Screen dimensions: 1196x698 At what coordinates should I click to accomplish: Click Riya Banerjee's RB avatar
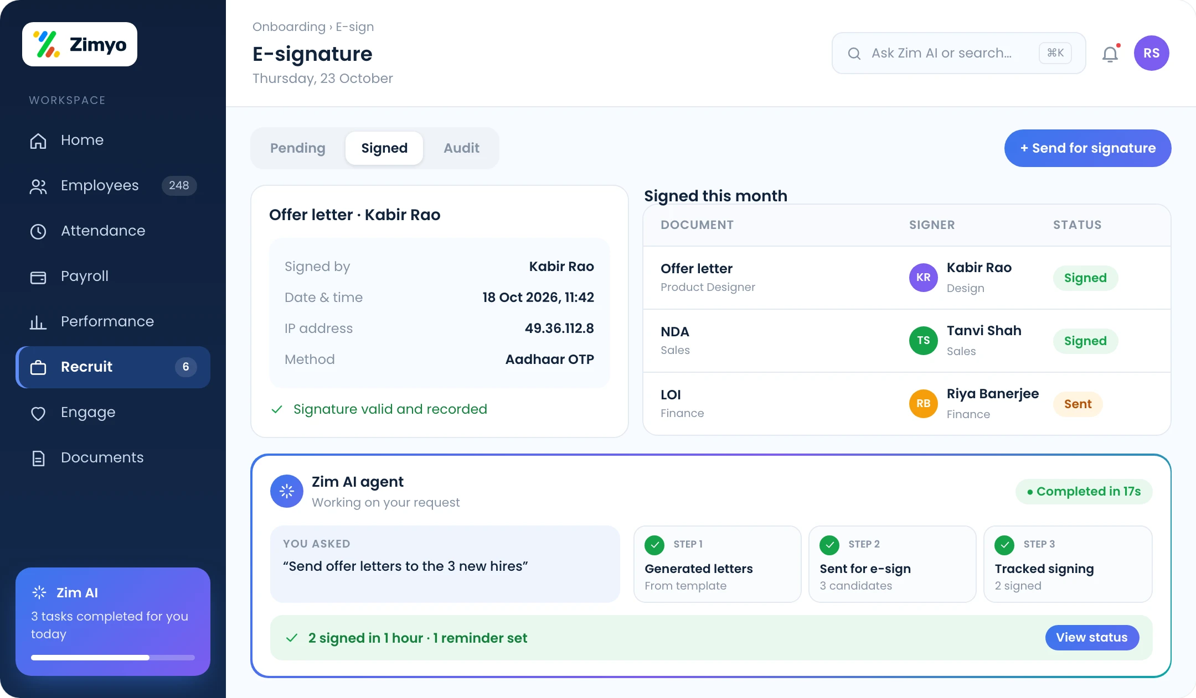(x=923, y=404)
